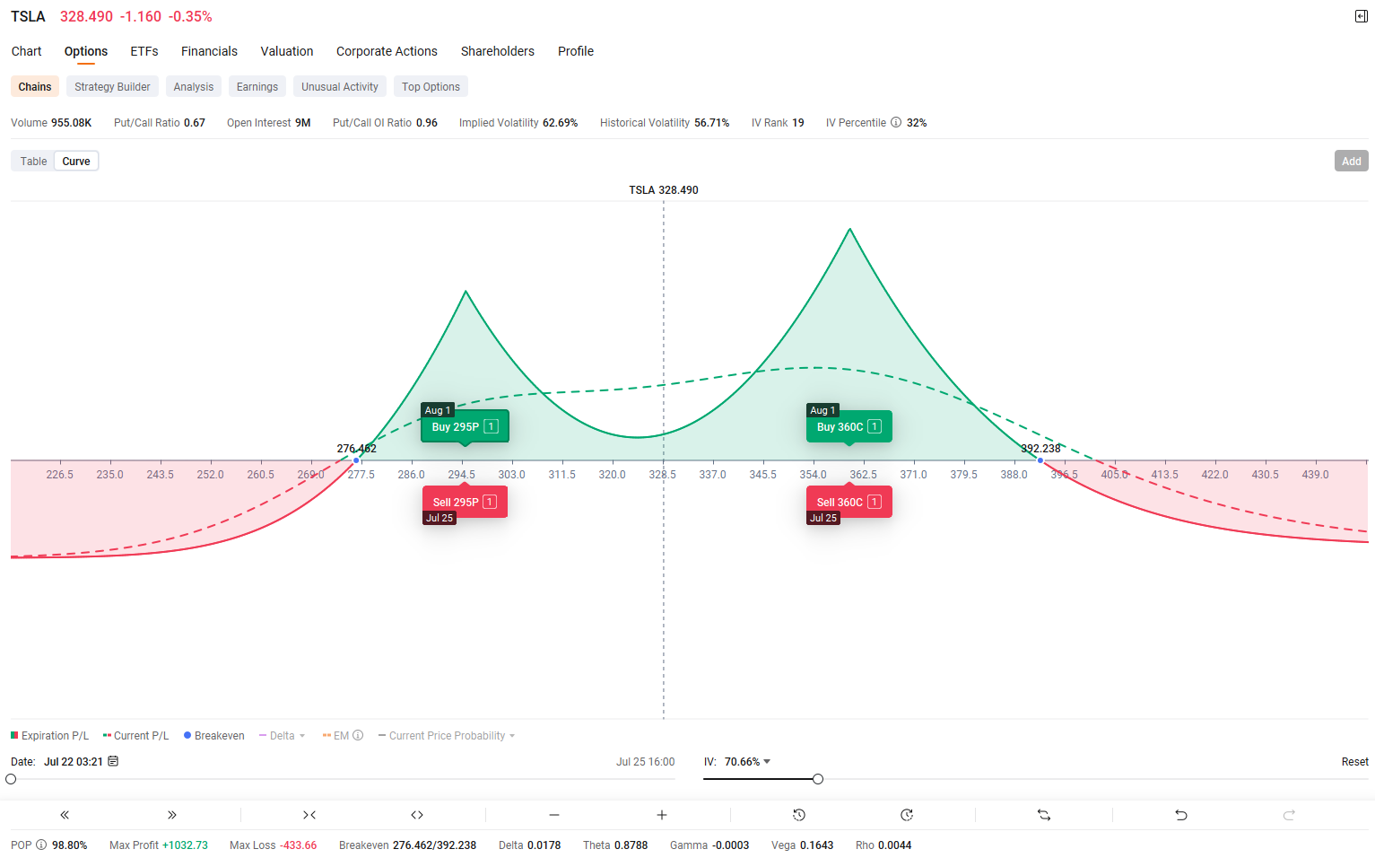Reset the IV adjustment

1355,762
